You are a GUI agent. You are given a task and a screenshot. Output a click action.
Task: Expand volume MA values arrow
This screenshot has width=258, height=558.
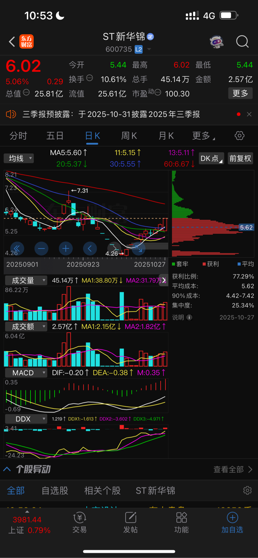[164, 280]
